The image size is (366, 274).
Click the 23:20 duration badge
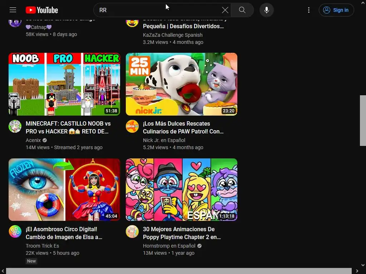pyautogui.click(x=228, y=111)
